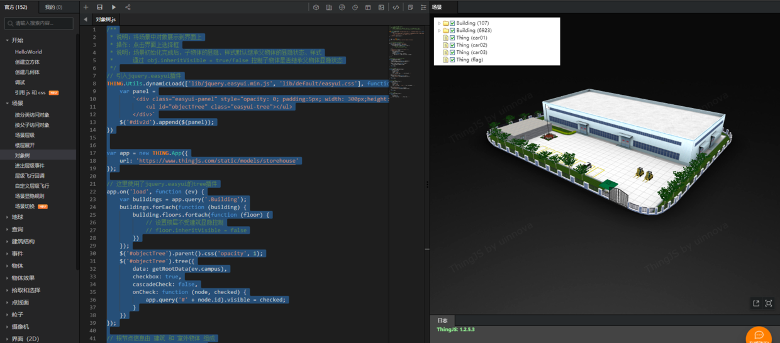Run the code with the play icon
This screenshot has width=780, height=343.
coord(114,7)
